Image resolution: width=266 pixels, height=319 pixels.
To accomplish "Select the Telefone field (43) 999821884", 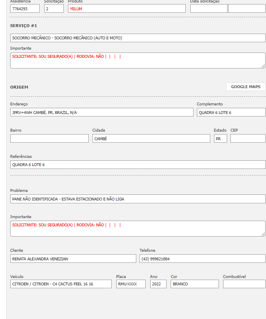I will tap(203, 259).
